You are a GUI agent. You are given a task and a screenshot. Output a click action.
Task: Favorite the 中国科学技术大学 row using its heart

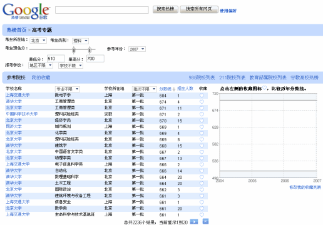click(202, 114)
